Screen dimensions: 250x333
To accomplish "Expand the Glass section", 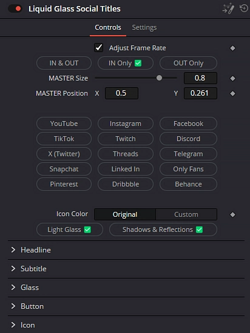I will [x=126, y=288].
